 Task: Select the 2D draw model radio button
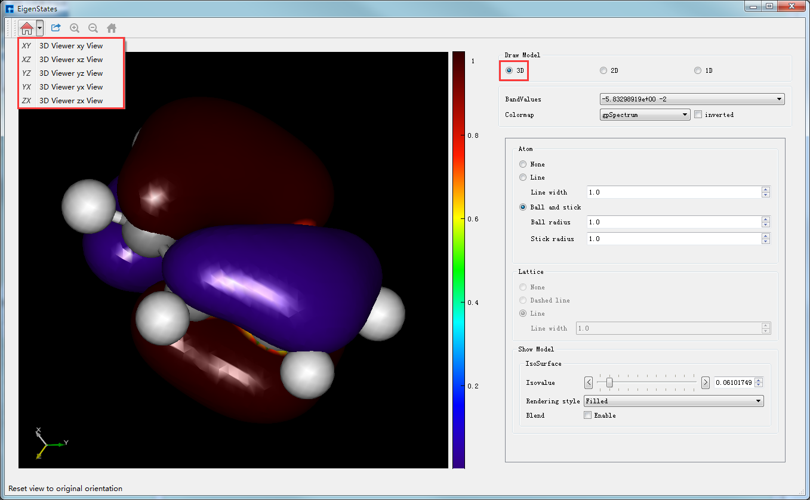603,70
